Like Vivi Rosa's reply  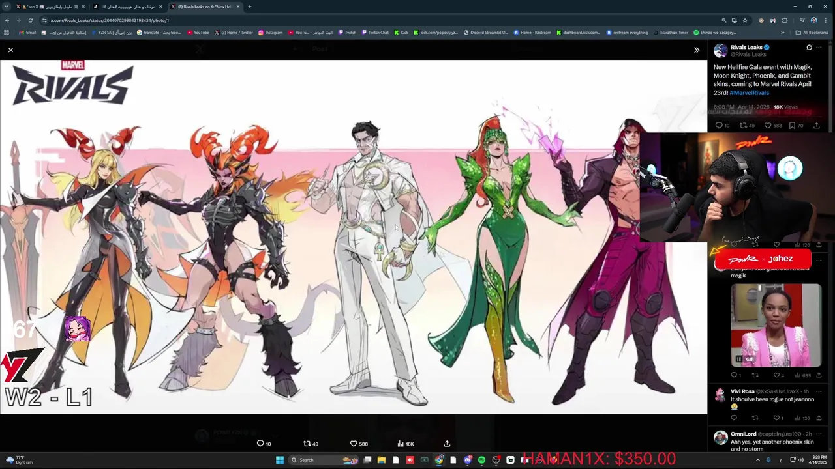pos(776,418)
